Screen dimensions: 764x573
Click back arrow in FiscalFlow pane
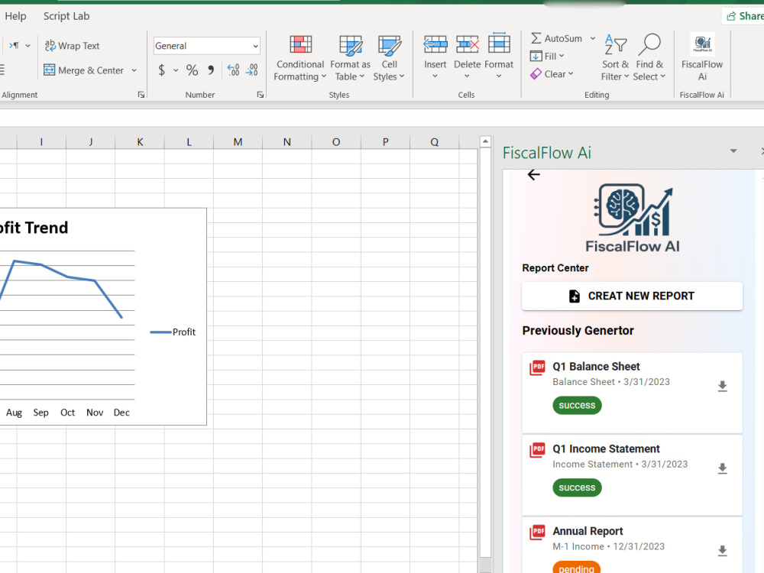534,175
